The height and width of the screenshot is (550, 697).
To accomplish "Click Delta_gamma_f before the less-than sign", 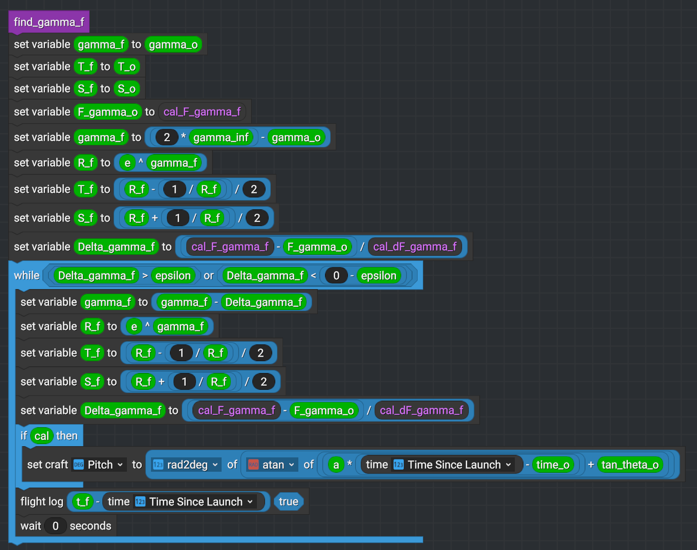I will (x=265, y=275).
